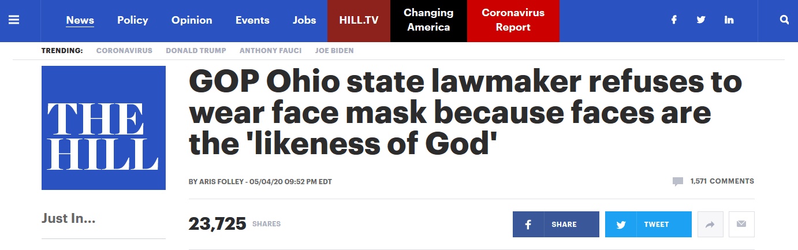Open trending Anthony Fauci link
The image size is (798, 250).
(270, 50)
